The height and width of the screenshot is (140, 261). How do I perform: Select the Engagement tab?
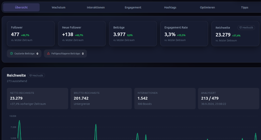click(x=133, y=7)
